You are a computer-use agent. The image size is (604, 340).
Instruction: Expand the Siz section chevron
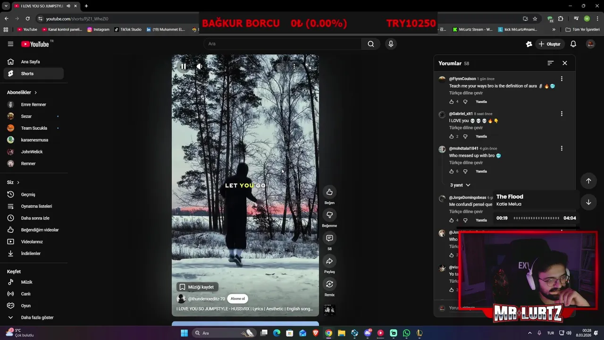(x=18, y=182)
